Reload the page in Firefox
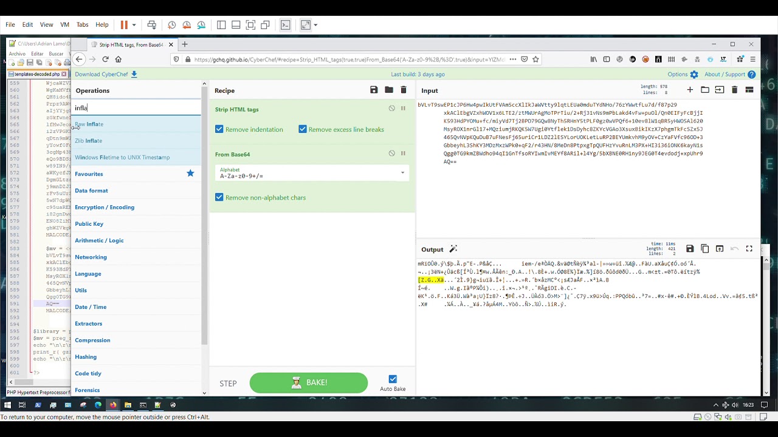Screen dimensions: 778x437 tap(105, 59)
